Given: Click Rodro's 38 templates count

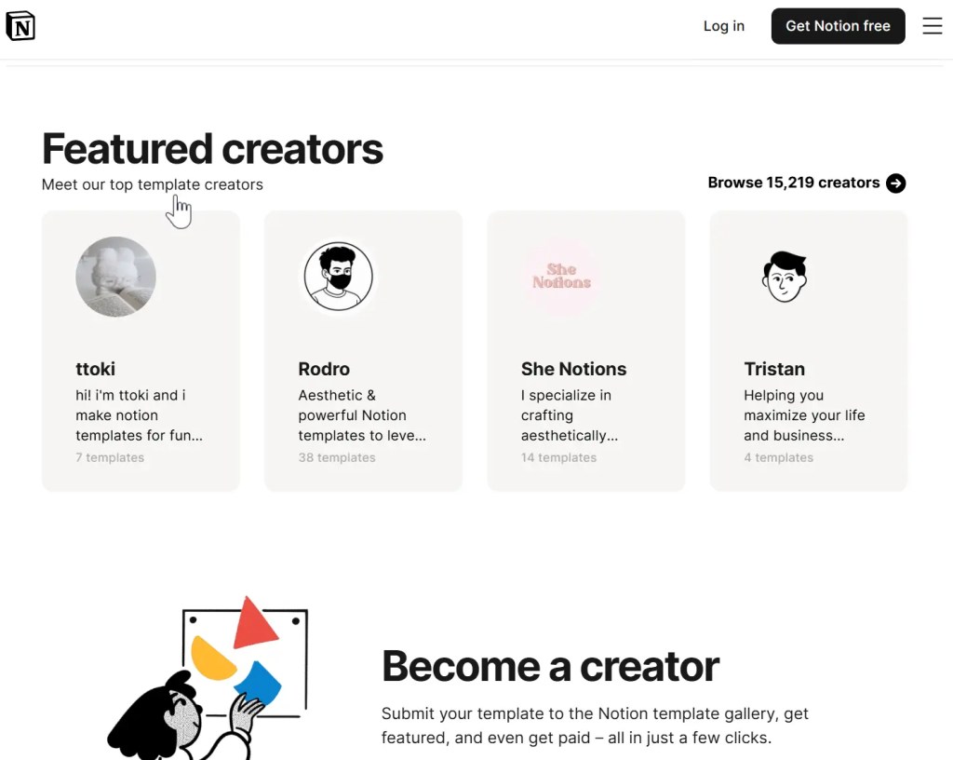Looking at the screenshot, I should pos(337,457).
